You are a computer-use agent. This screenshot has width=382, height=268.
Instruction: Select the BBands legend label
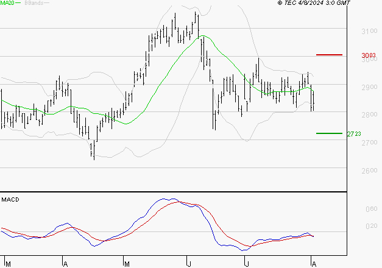tap(34, 2)
